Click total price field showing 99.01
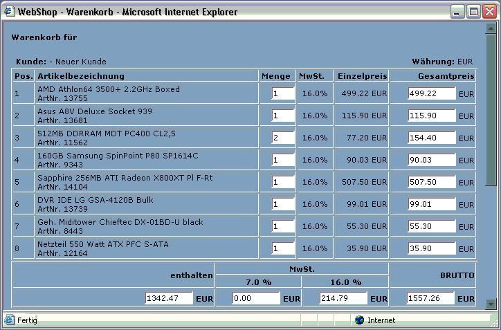501x330 pixels. [432, 204]
